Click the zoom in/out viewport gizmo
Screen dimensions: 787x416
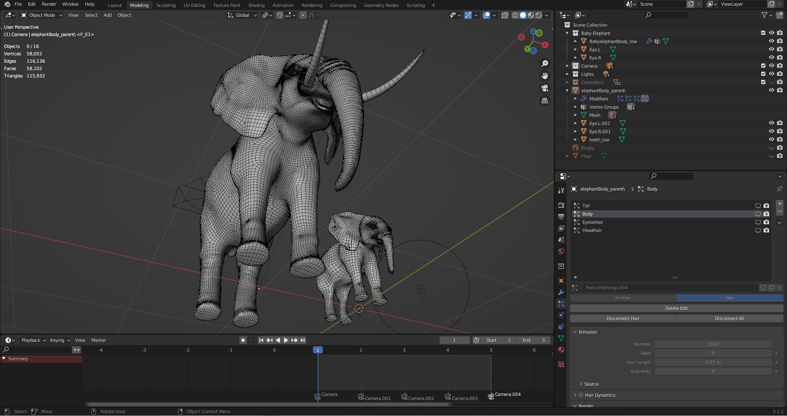pyautogui.click(x=544, y=64)
